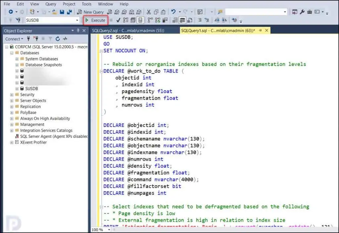Click the Toolbox icon in the toolbar
Screen dimensions: 339x233
point(310,12)
